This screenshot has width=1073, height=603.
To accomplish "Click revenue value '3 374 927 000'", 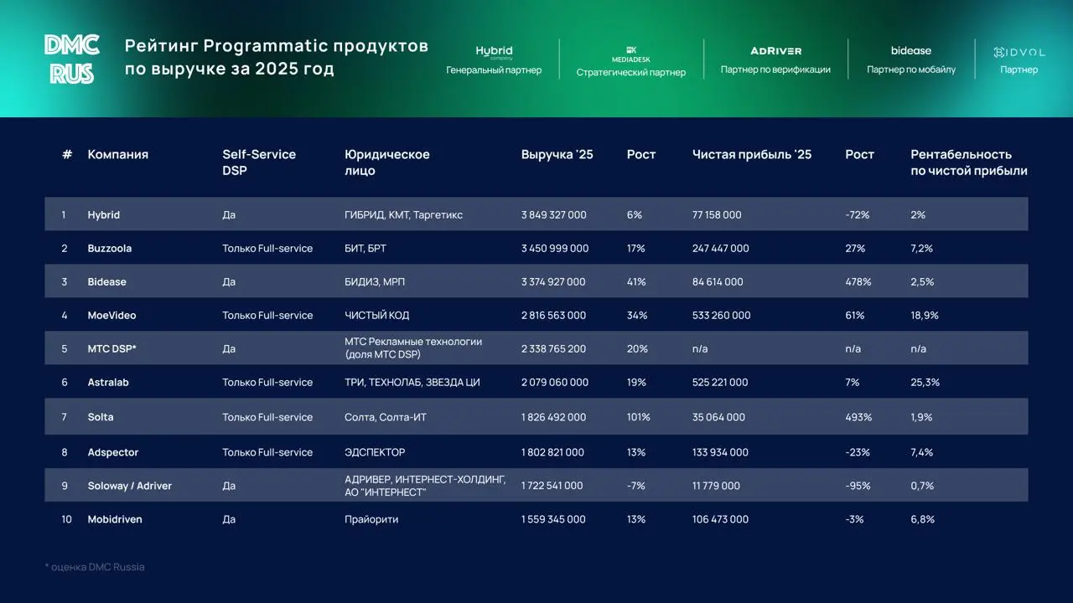I will tap(553, 282).
